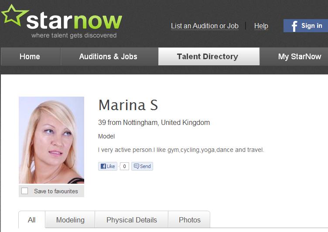Image resolution: width=328 pixels, height=232 pixels.
Task: Open the Help link
Action: click(261, 26)
